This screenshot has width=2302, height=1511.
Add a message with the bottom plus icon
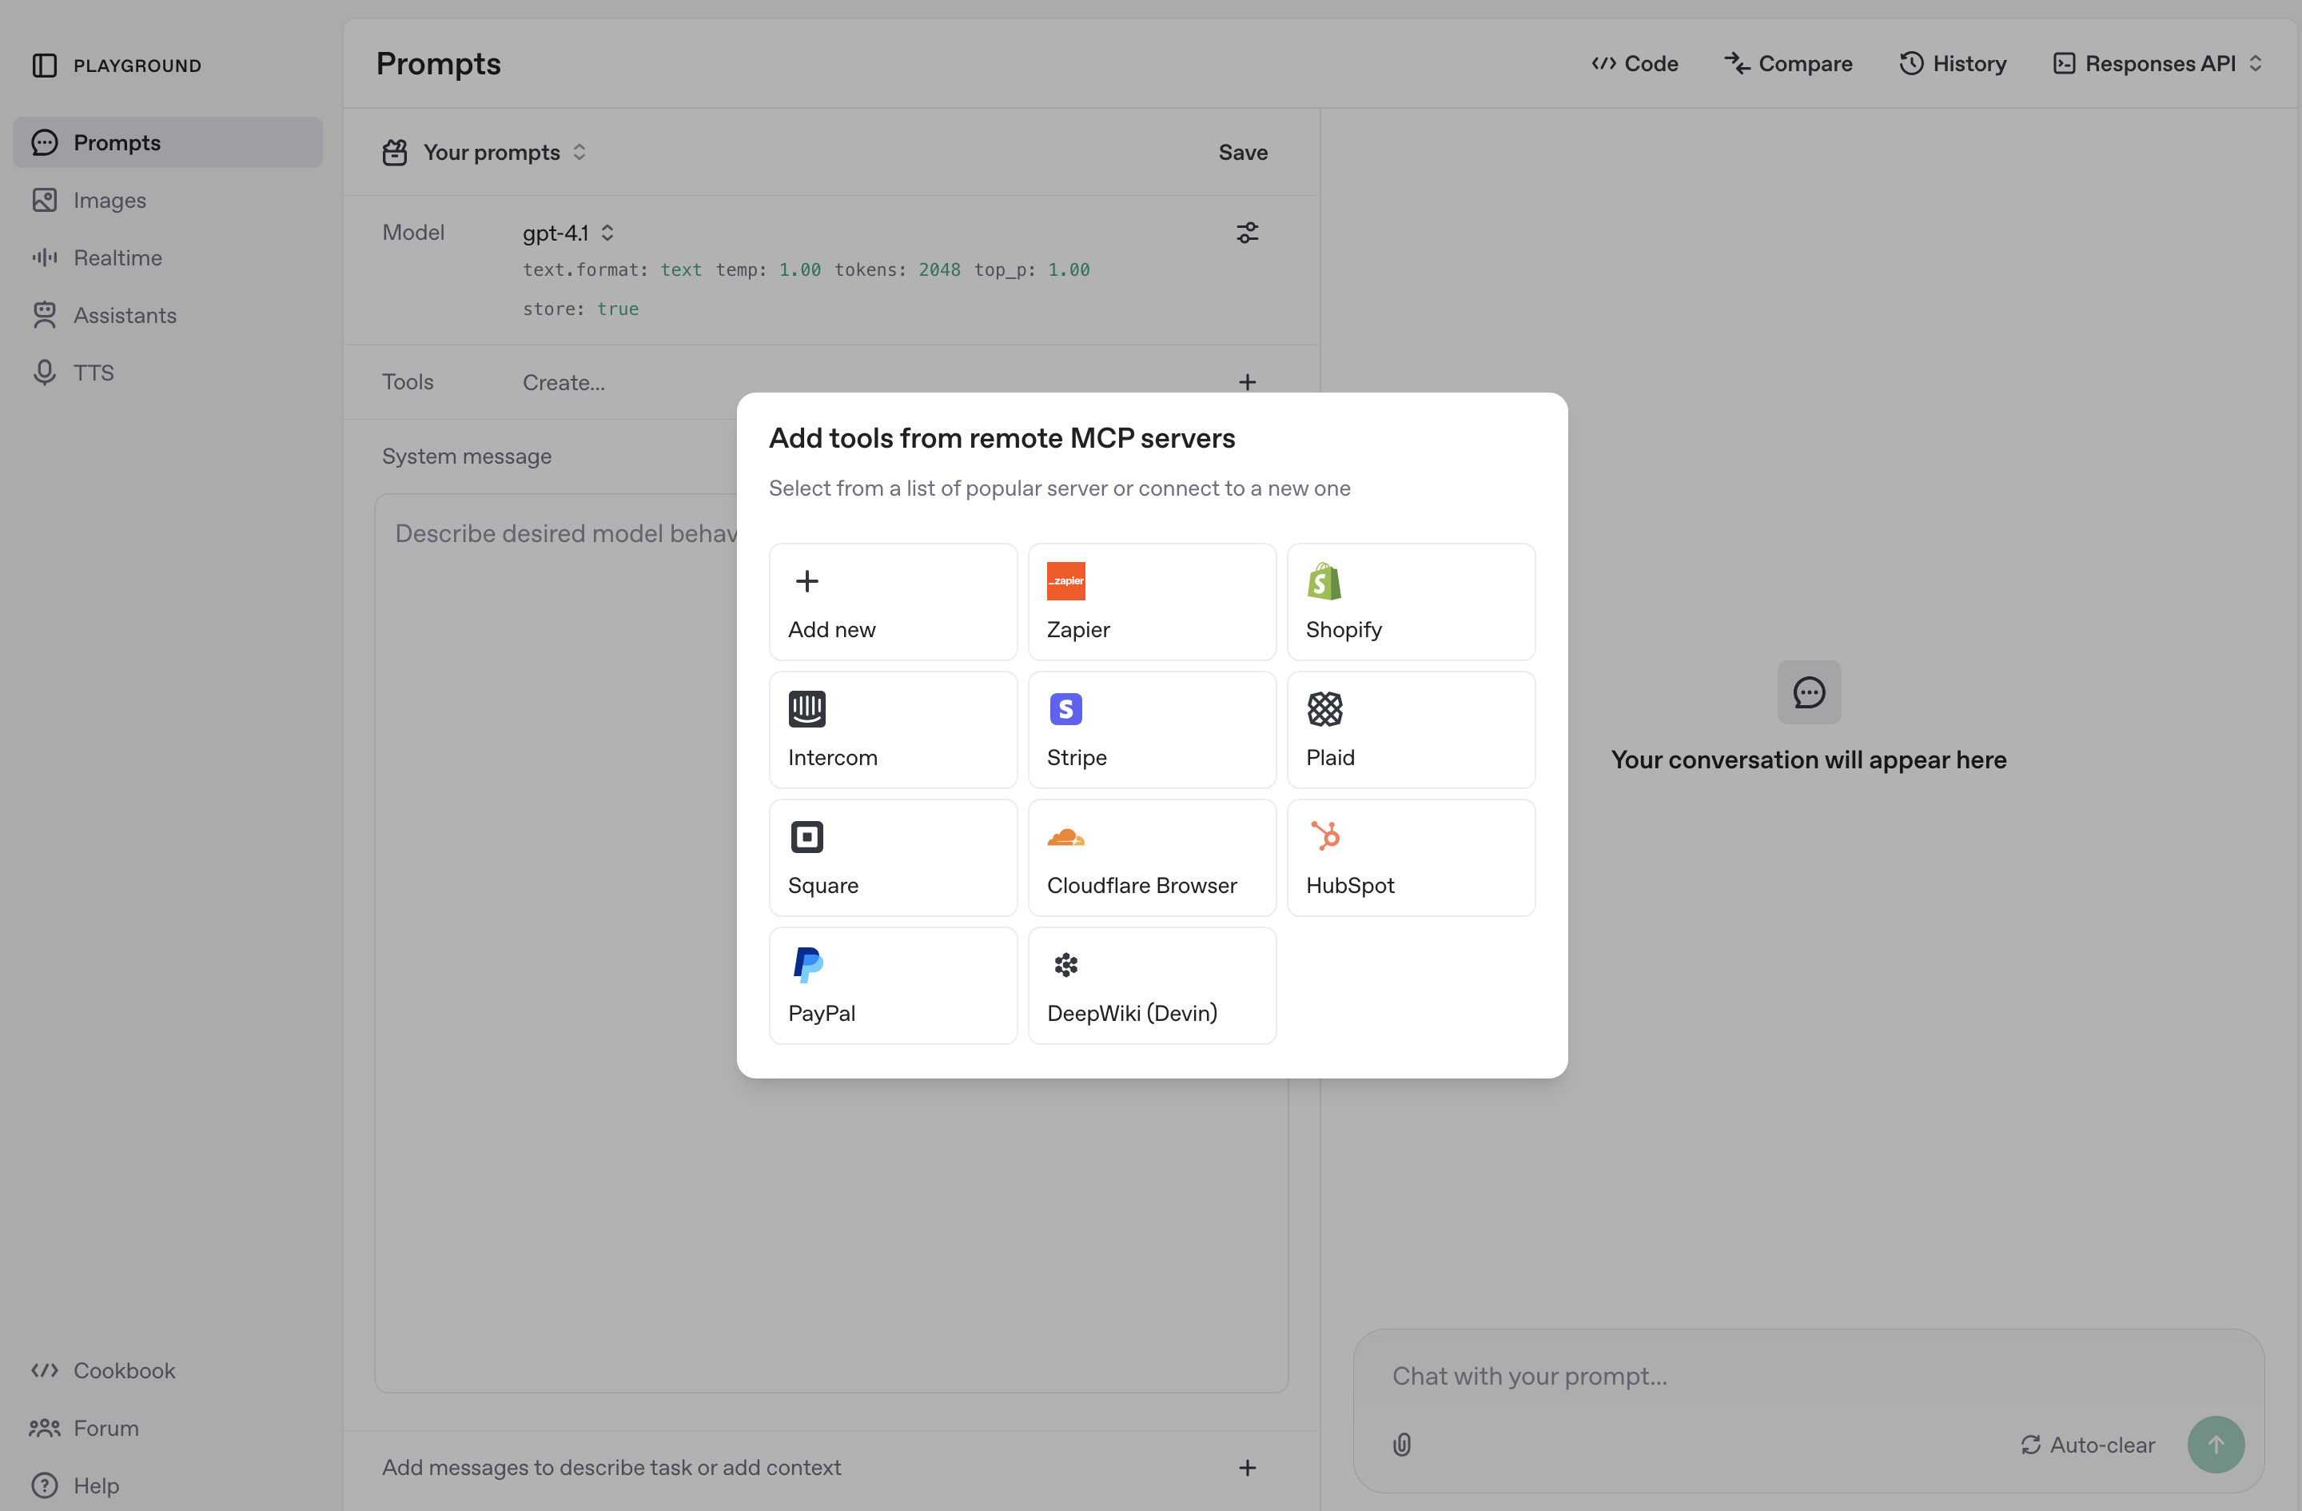point(1248,1468)
